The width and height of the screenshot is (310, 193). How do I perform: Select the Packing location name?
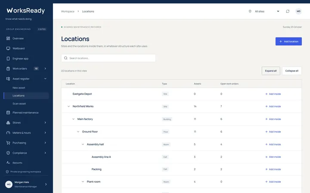[x=96, y=169]
